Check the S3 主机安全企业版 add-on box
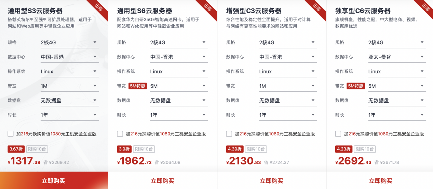The height and width of the screenshot is (189, 433). tap(11, 134)
